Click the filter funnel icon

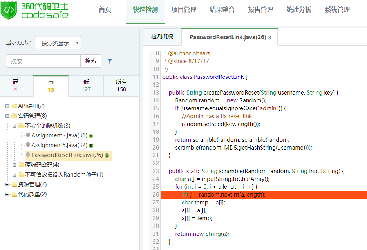[x=110, y=61]
